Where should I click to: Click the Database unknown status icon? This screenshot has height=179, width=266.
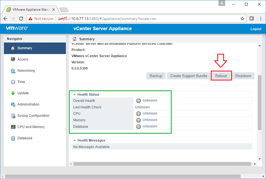[138, 127]
